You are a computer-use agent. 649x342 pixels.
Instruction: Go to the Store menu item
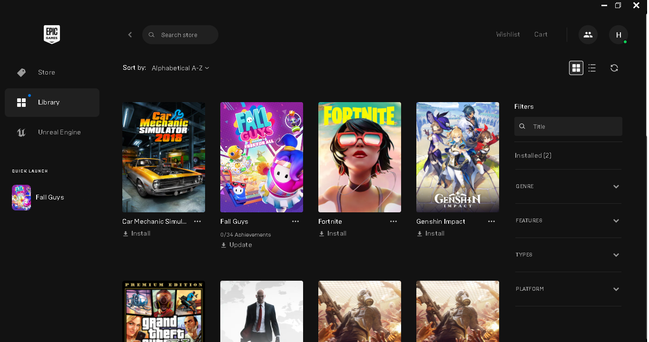click(x=52, y=72)
